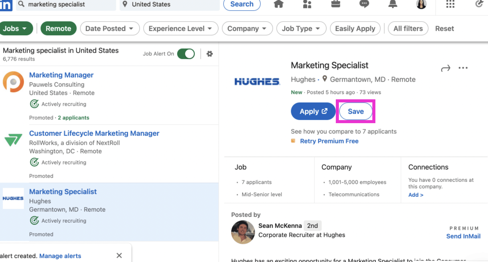This screenshot has width=488, height=262.
Task: Click the Search button
Action: pos(242,4)
